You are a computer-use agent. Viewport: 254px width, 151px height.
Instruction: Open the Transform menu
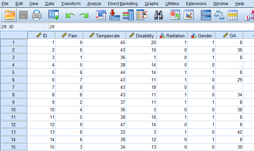pyautogui.click(x=71, y=4)
